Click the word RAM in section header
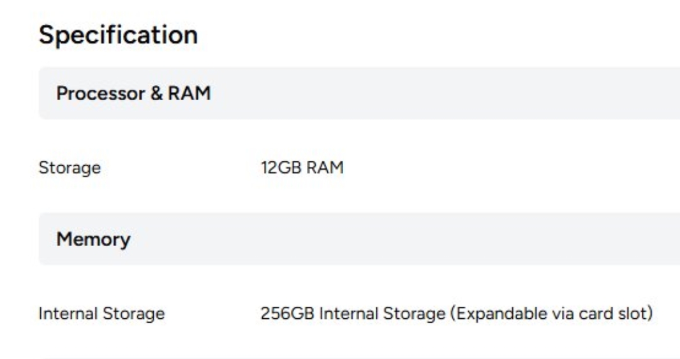680x359 pixels. pyautogui.click(x=189, y=93)
